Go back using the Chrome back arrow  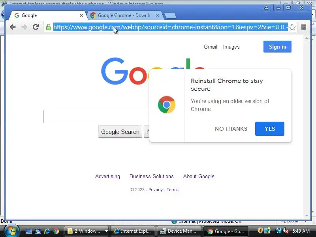point(13,27)
